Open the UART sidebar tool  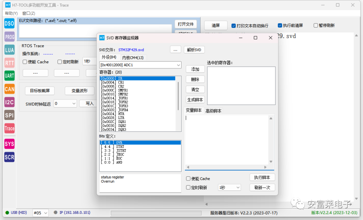click(x=9, y=76)
